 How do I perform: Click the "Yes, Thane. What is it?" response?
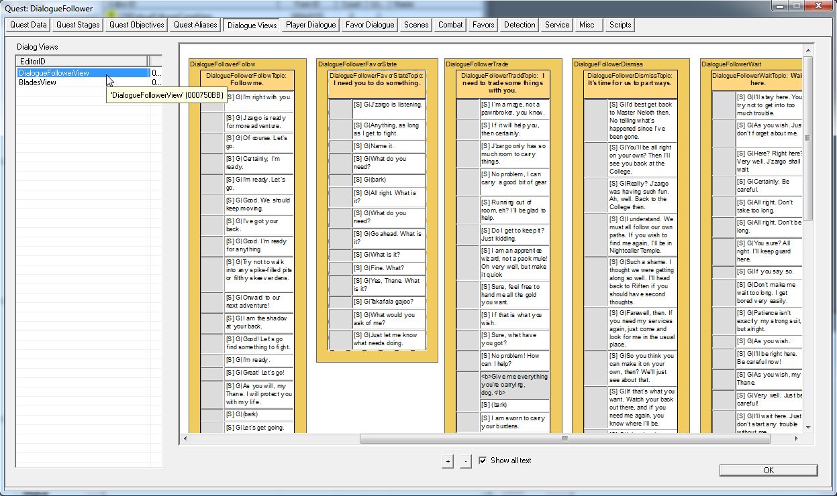tap(389, 285)
